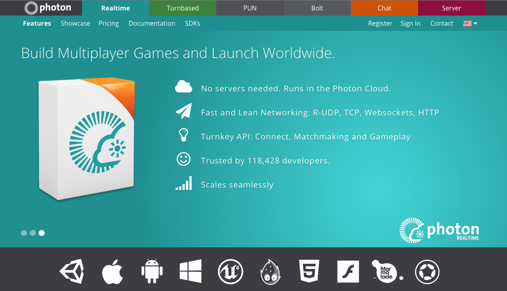Open the Showcase link
Screen dimensions: 507x291
76,23
